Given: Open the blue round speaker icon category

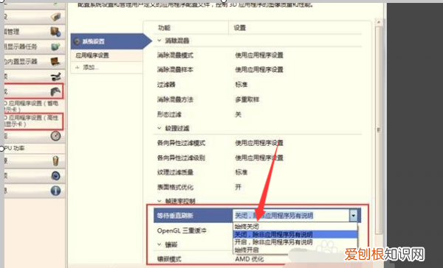Looking at the screenshot, I should pyautogui.click(x=55, y=176).
